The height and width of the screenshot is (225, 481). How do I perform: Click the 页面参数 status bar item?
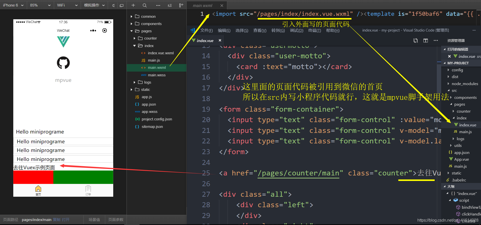point(116,220)
